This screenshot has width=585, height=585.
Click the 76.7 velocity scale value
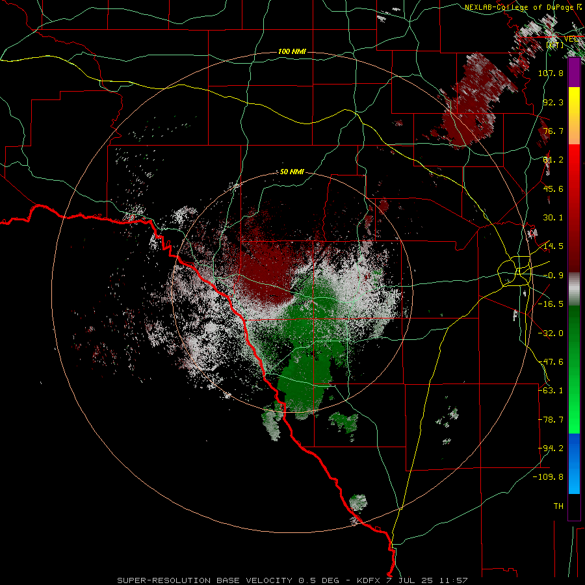tap(553, 131)
